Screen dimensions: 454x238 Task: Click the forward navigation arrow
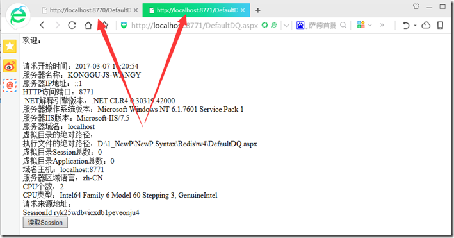point(58,25)
